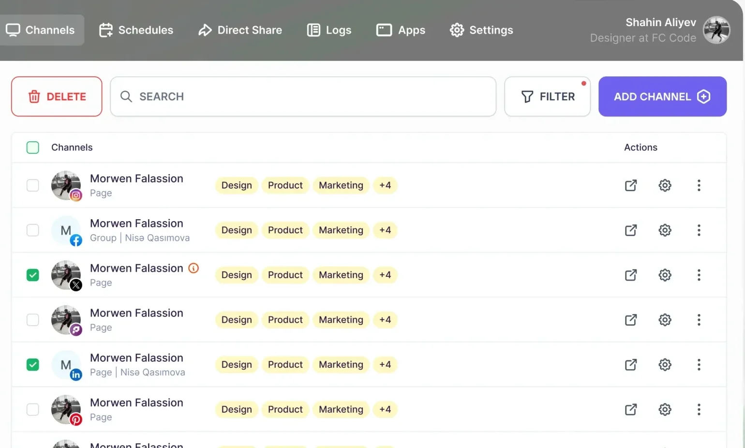Open settings gear for purple-badge channel row
The width and height of the screenshot is (745, 448).
click(x=665, y=320)
